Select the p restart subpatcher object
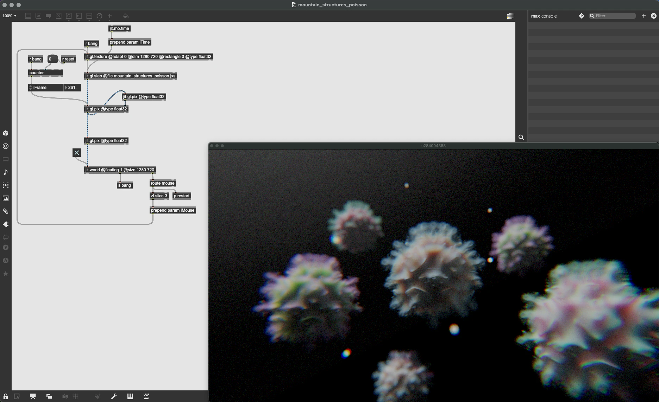Image resolution: width=659 pixels, height=402 pixels. (x=182, y=196)
